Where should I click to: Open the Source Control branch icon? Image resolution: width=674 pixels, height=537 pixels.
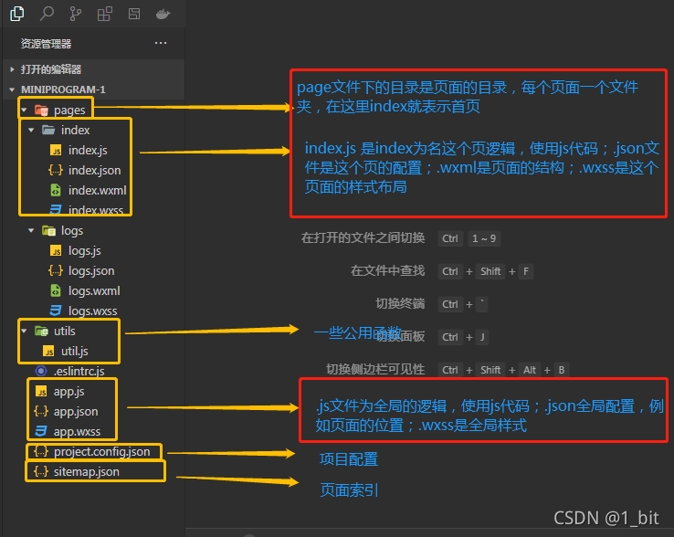tap(76, 14)
